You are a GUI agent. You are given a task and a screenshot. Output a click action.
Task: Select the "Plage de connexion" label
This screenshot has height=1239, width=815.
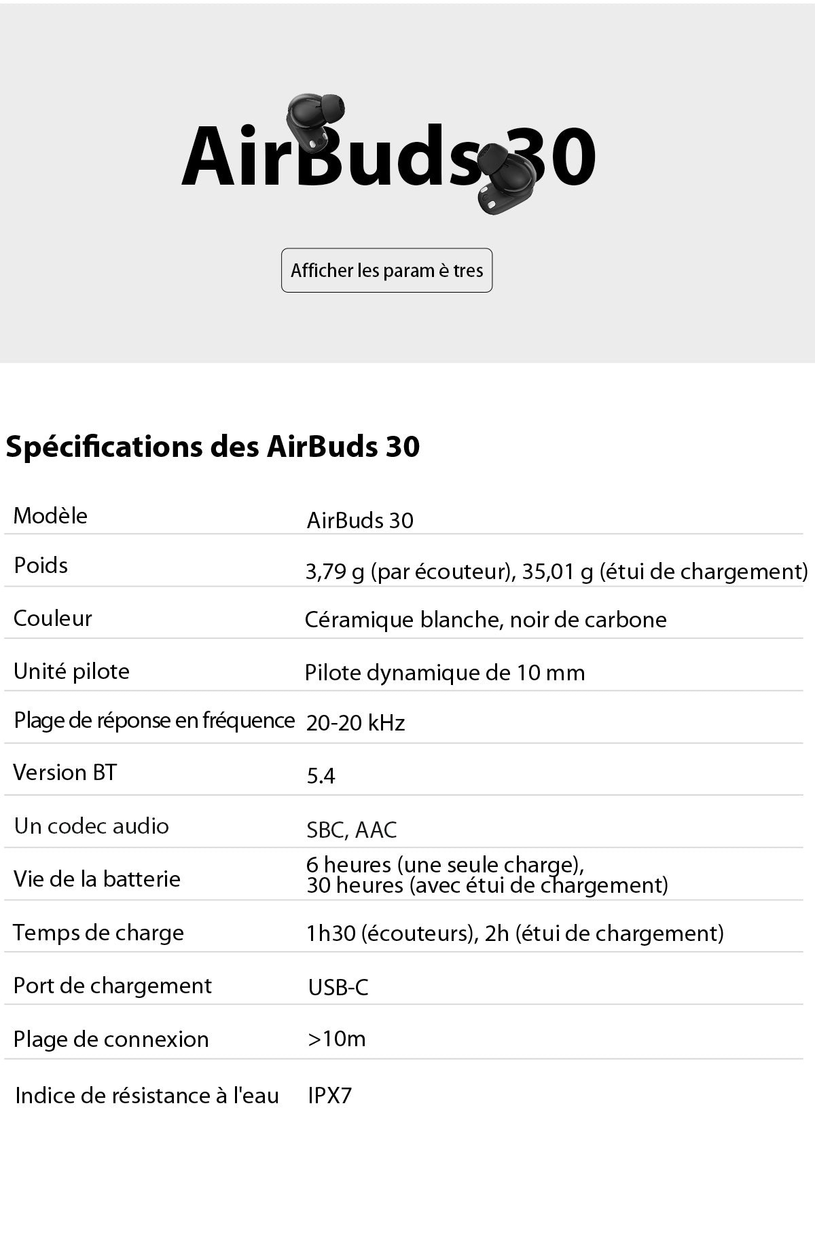[111, 1039]
